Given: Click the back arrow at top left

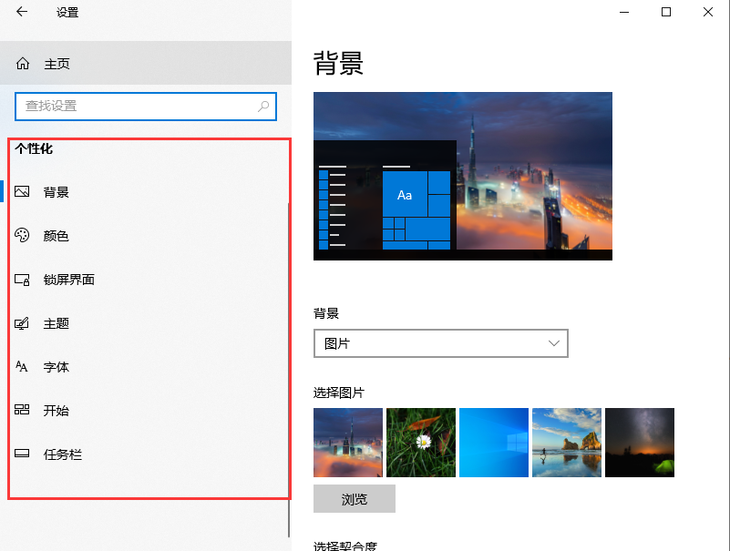Looking at the screenshot, I should tap(20, 13).
